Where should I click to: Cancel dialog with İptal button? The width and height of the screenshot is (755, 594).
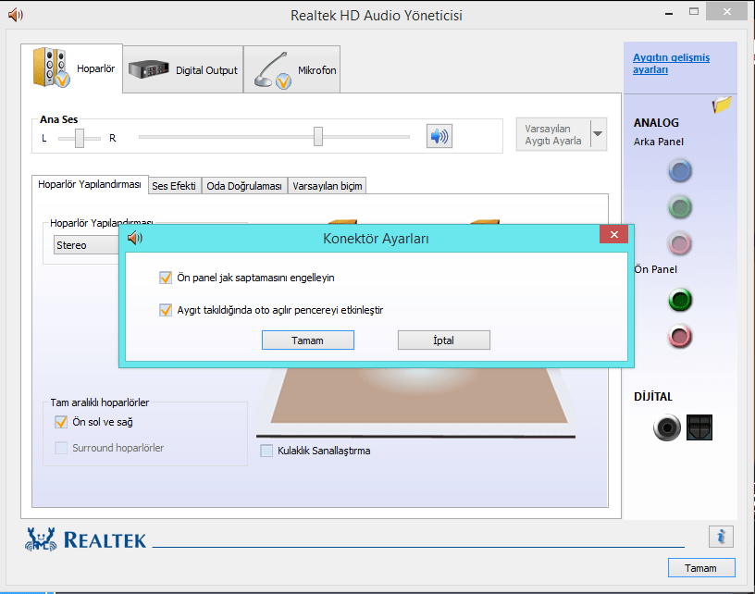click(x=443, y=340)
